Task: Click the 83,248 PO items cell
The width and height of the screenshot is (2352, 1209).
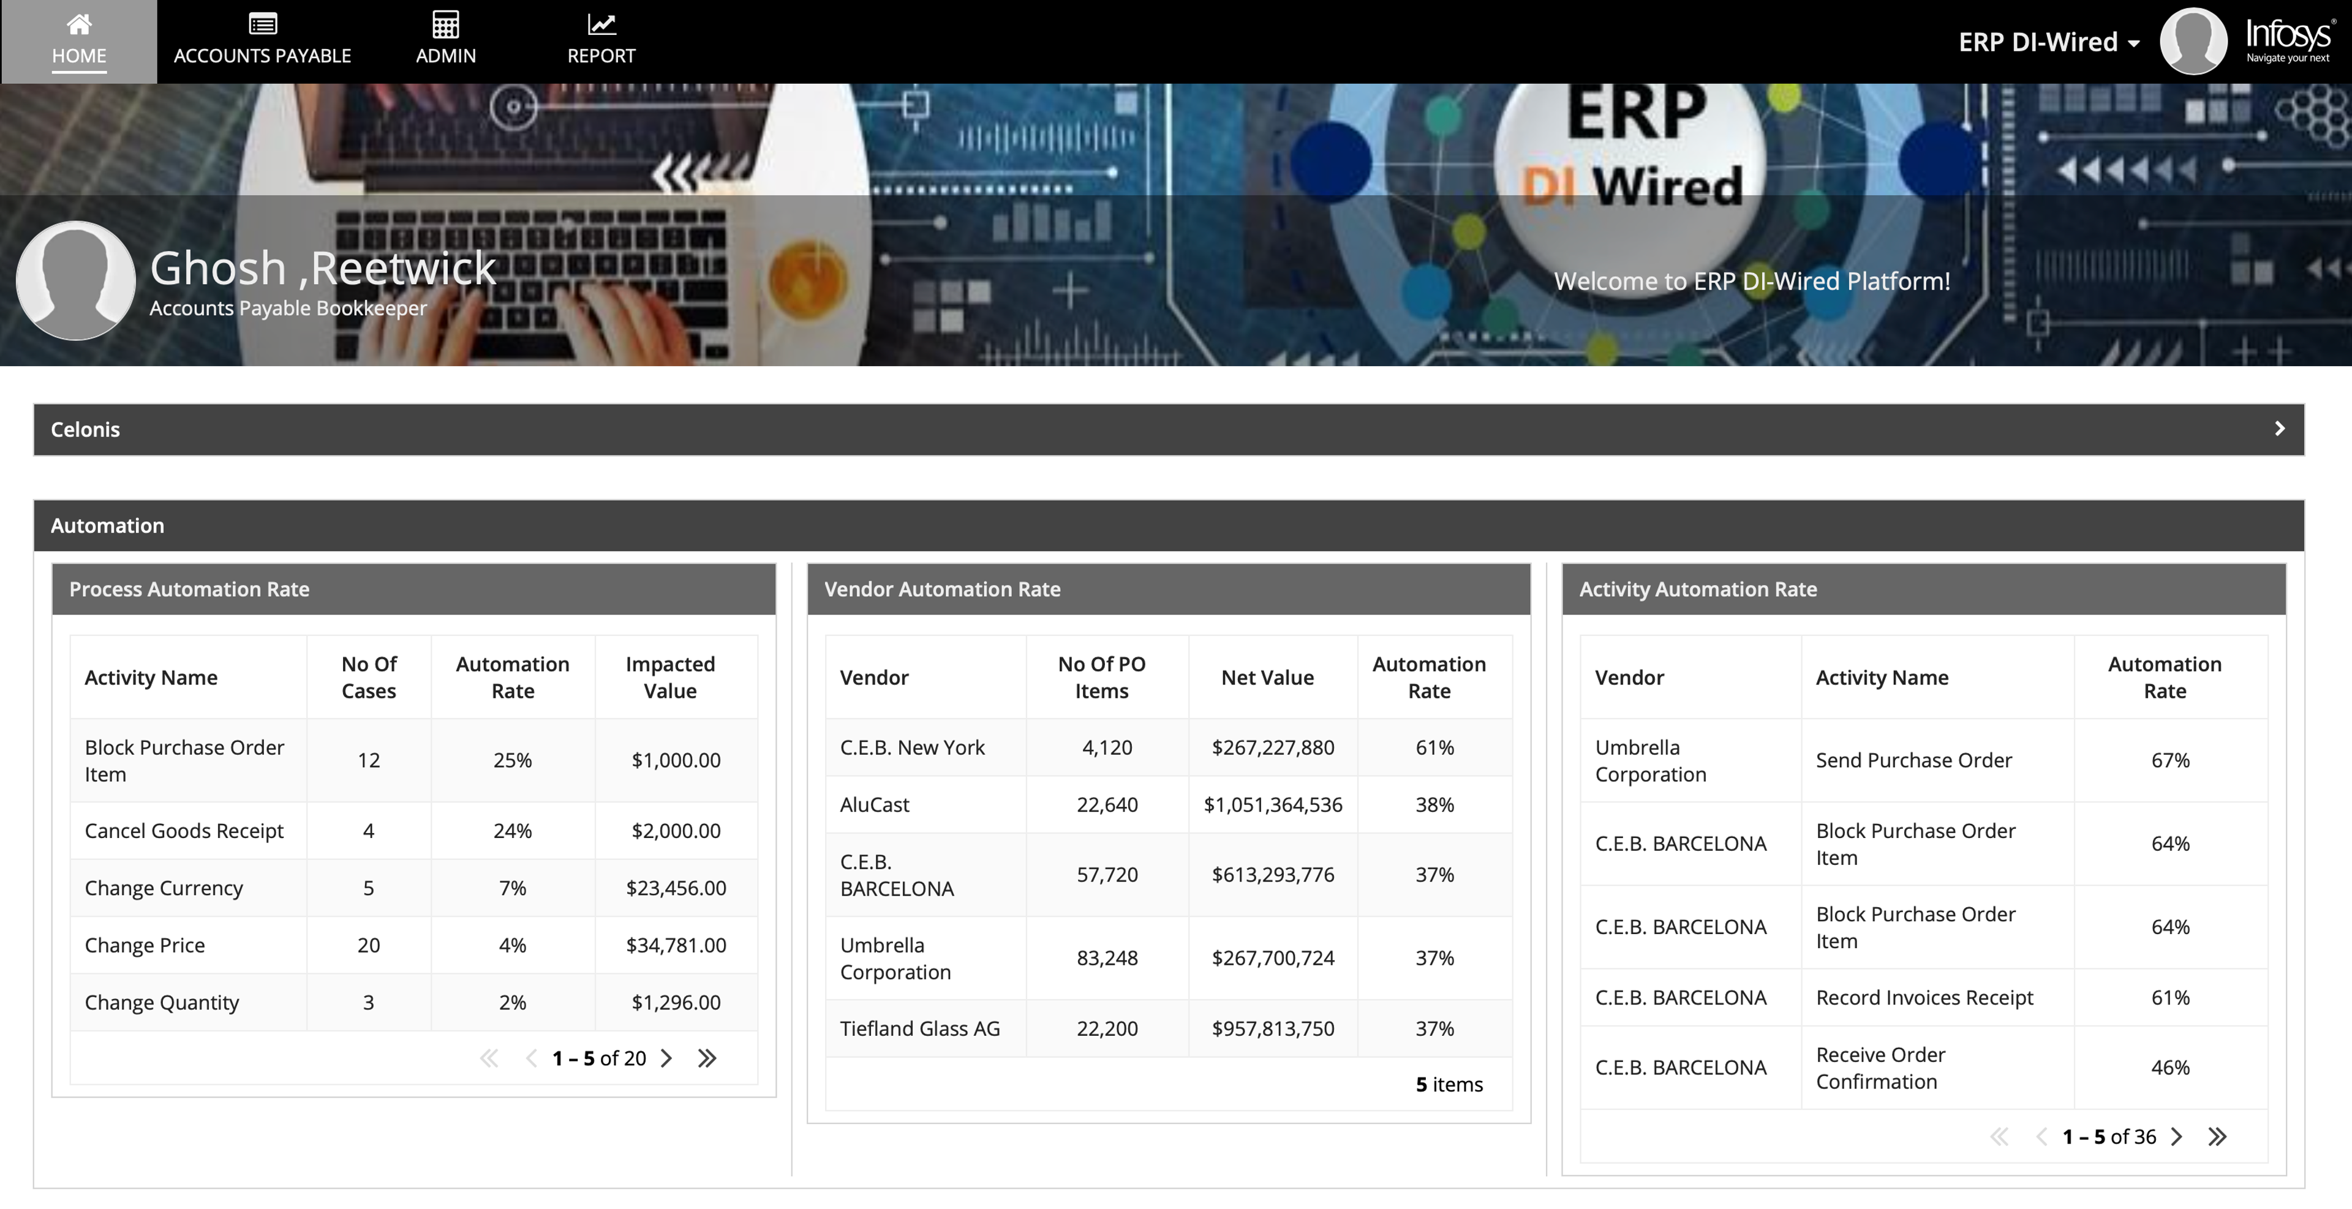Action: 1107,958
